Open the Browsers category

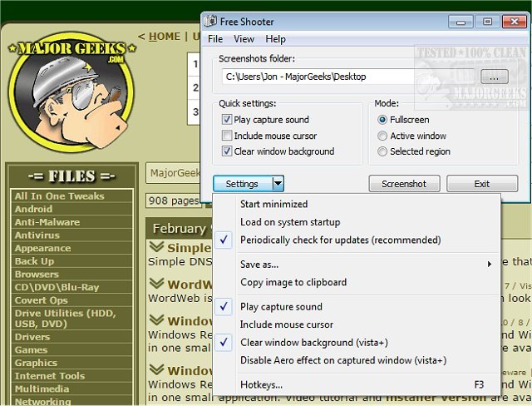click(x=71, y=274)
